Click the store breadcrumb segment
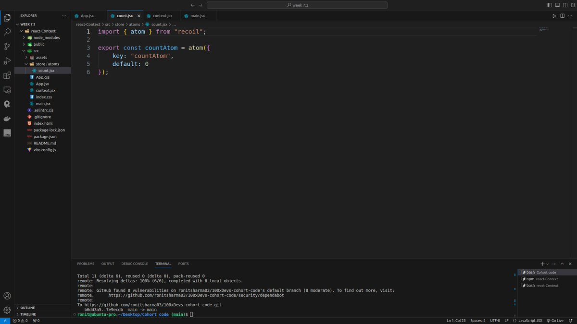 click(x=119, y=24)
